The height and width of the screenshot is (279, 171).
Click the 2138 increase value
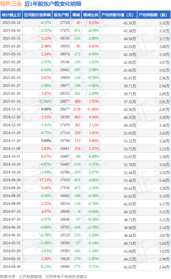tap(77, 109)
